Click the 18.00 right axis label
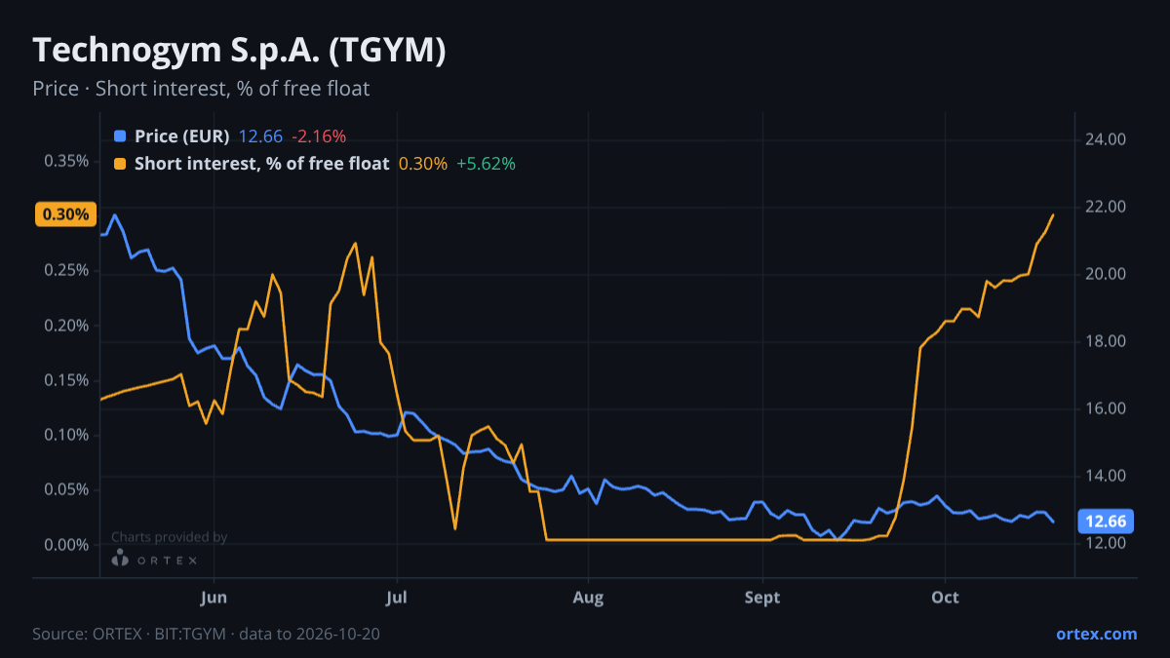This screenshot has width=1170, height=658. 1106,341
